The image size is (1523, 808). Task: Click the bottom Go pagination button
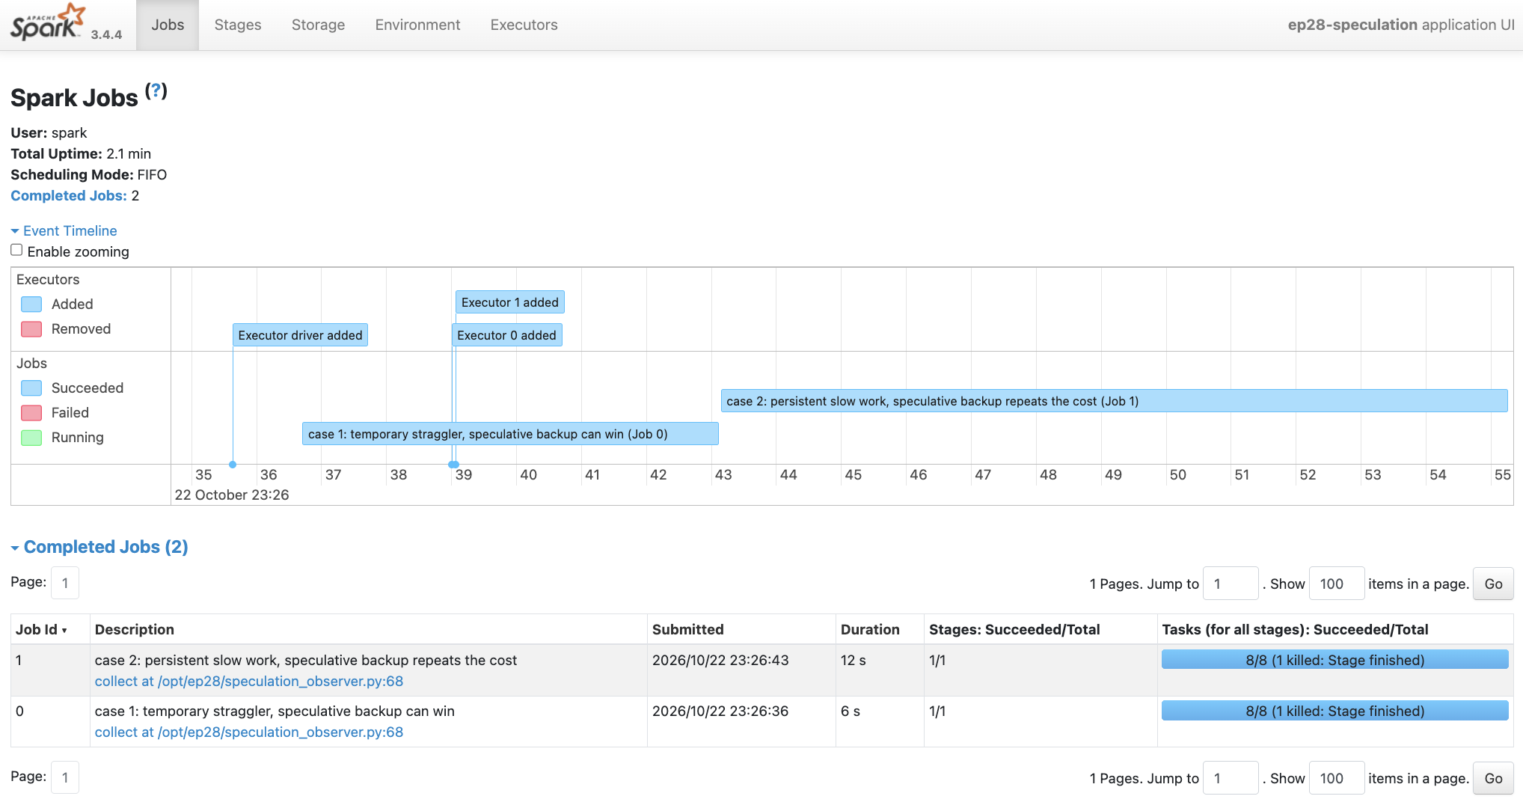point(1493,778)
